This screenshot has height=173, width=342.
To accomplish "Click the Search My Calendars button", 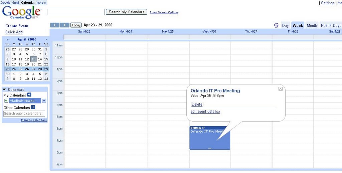I will pos(126,12).
